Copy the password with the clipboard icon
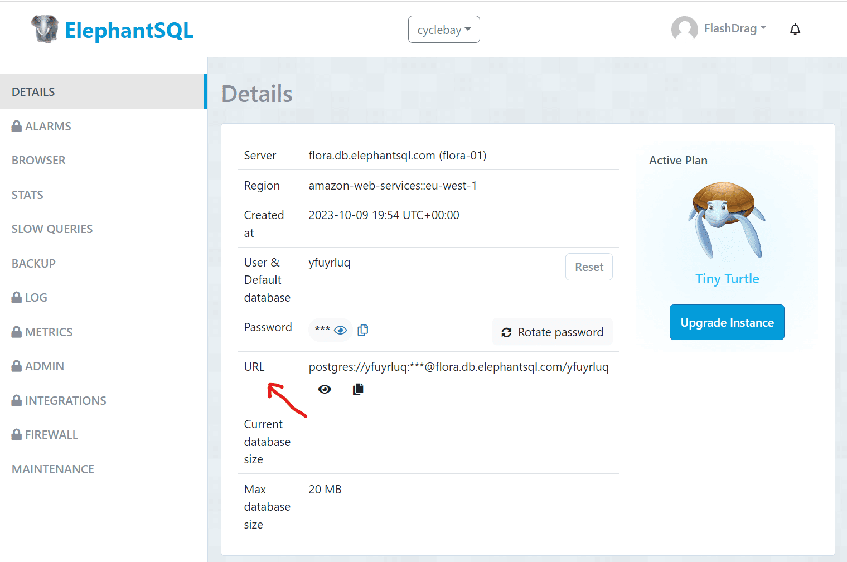This screenshot has width=847, height=562. [363, 330]
